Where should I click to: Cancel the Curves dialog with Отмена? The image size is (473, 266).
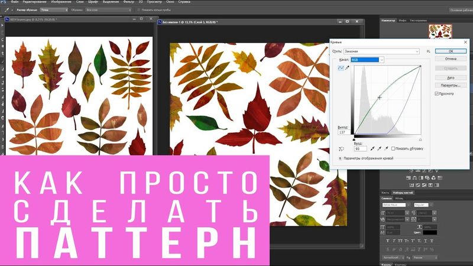pos(451,59)
